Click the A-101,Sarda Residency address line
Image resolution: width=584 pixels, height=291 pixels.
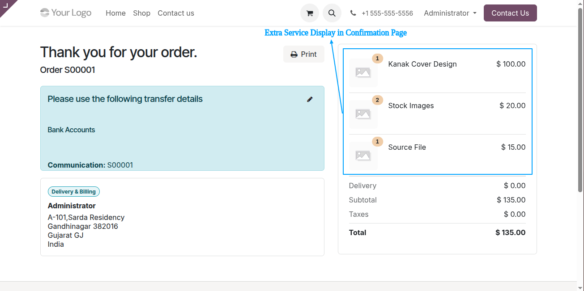(x=86, y=217)
